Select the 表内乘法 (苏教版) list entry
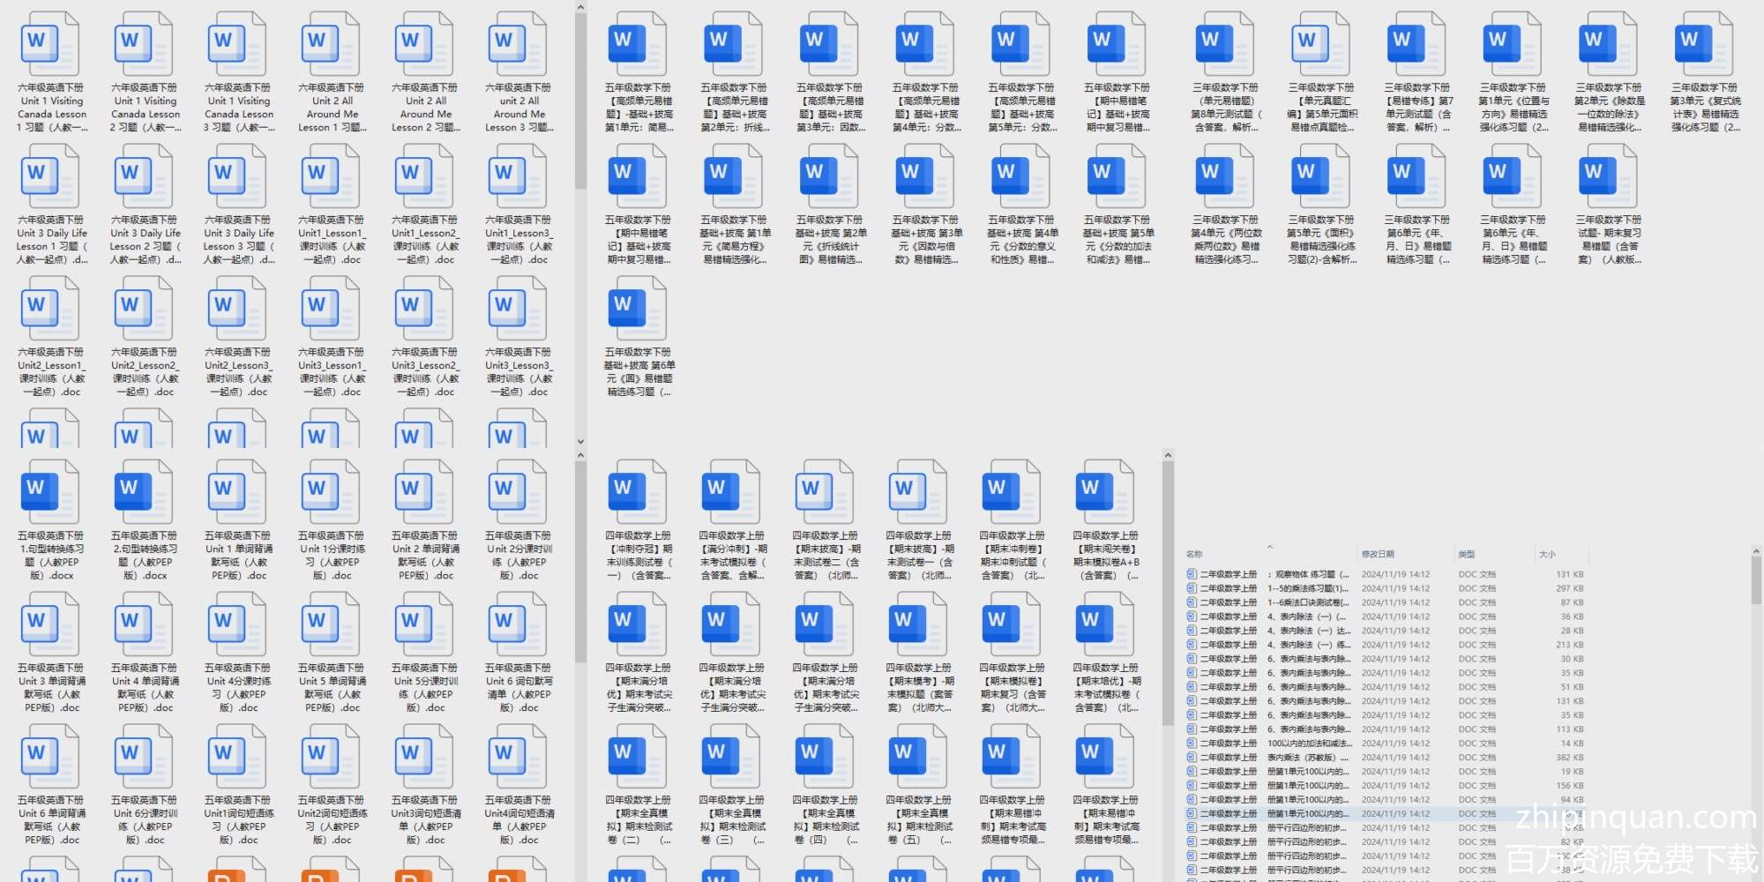Viewport: 1764px width, 882px height. point(1307,758)
